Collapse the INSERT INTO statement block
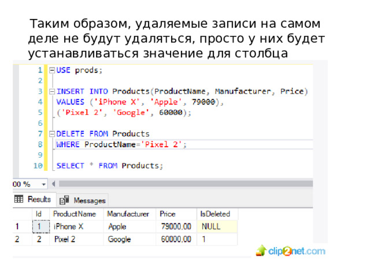The height and width of the screenshot is (277, 370). pos(52,91)
